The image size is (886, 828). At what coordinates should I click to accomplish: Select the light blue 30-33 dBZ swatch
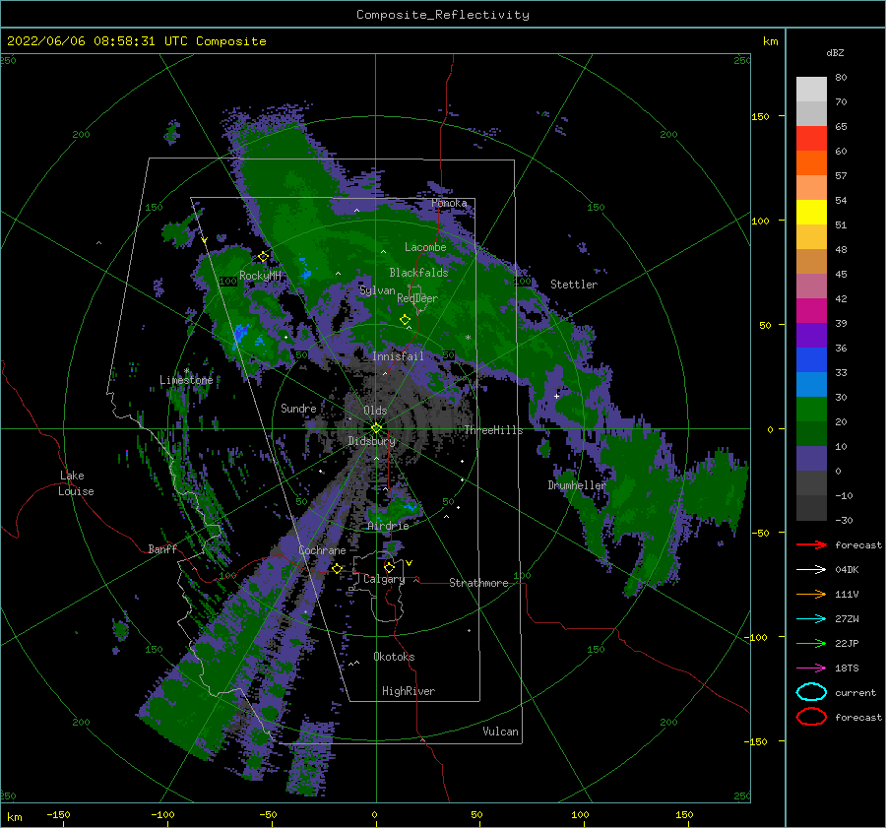[811, 384]
